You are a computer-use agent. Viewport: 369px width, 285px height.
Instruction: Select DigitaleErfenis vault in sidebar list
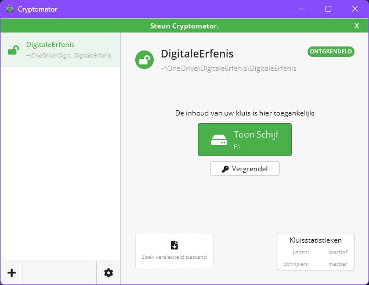tap(60, 50)
